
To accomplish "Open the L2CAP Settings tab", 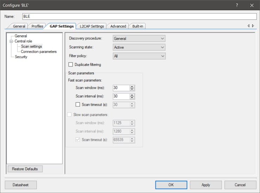I will click(x=92, y=26).
